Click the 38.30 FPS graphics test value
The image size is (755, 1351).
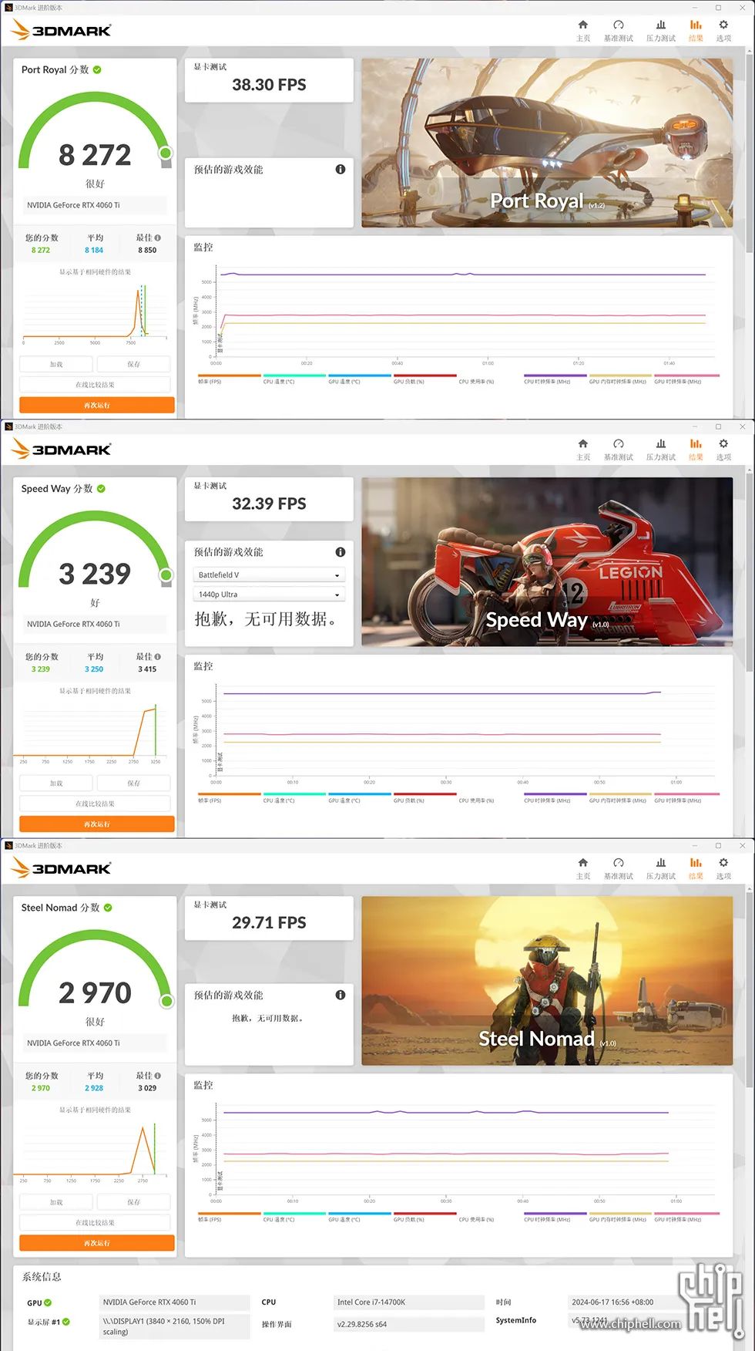[x=269, y=85]
